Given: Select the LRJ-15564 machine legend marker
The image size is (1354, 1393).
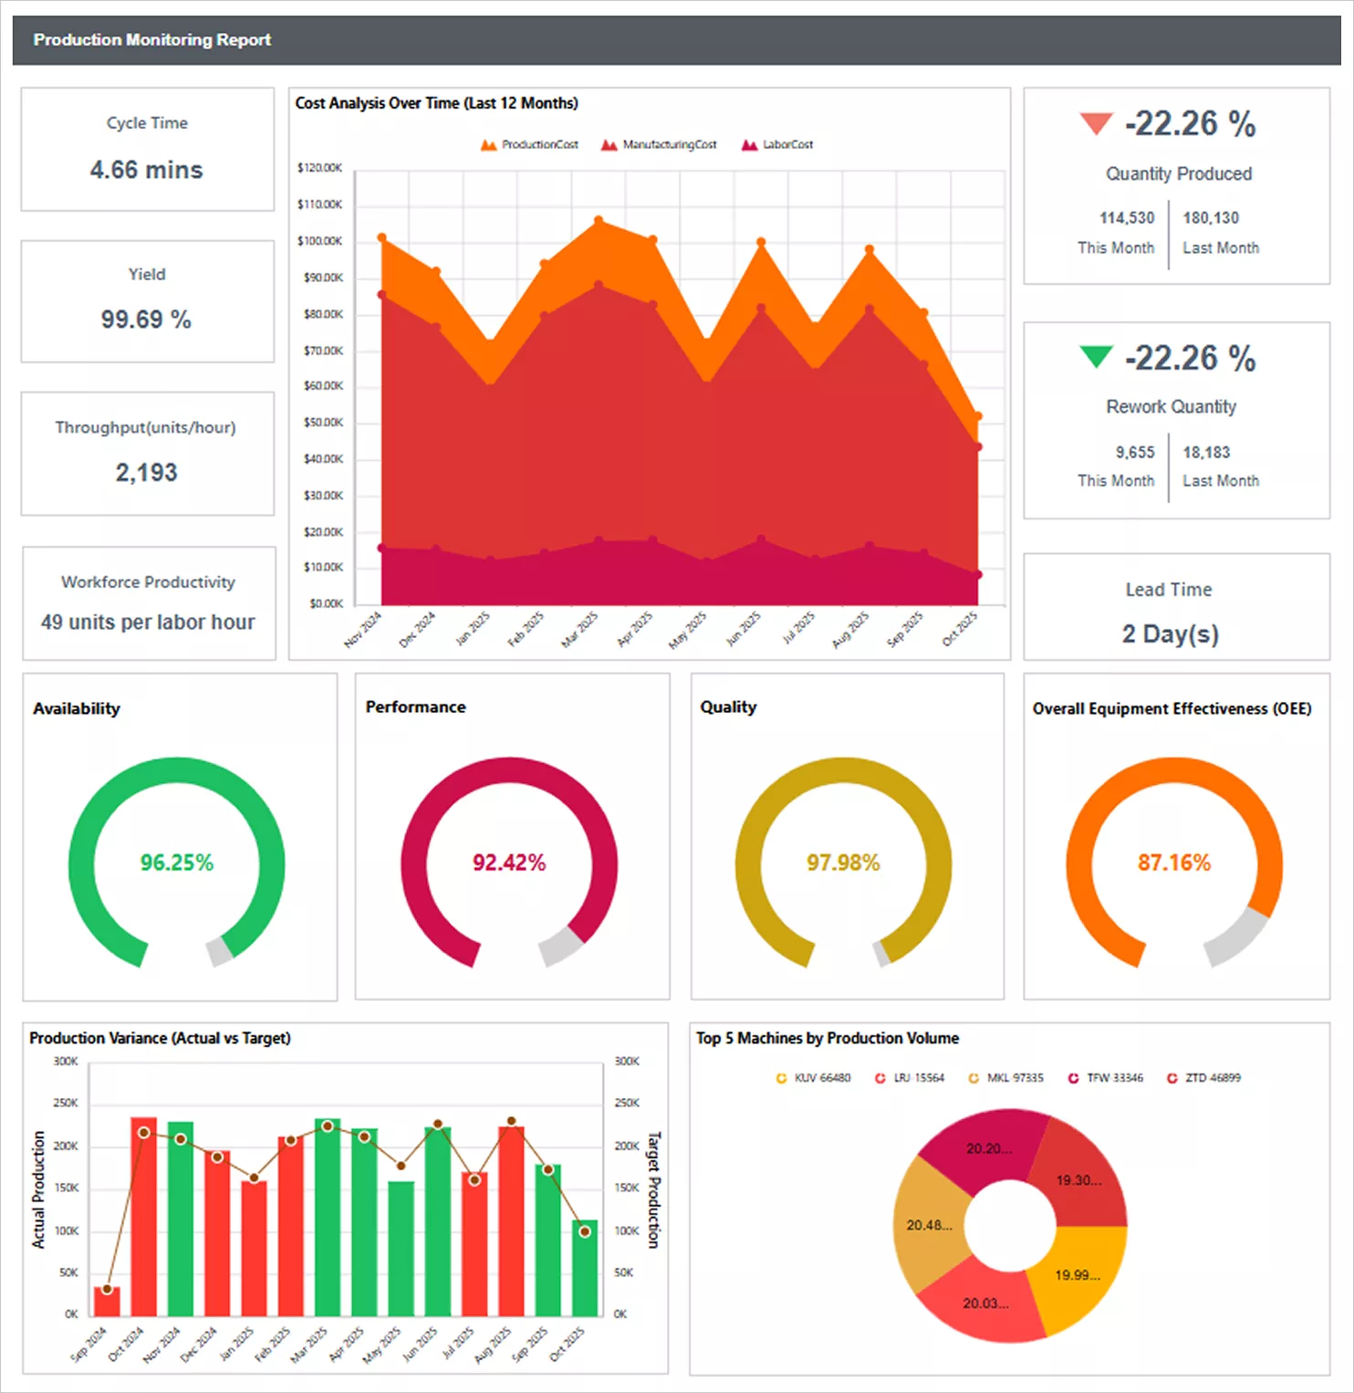Looking at the screenshot, I should (880, 1077).
